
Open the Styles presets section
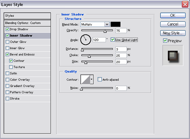[x=28, y=16]
